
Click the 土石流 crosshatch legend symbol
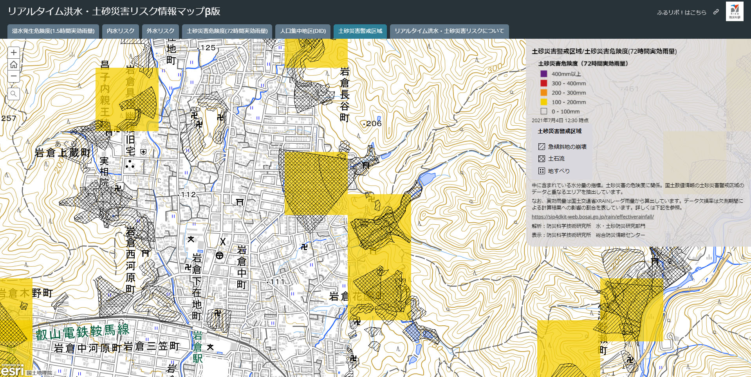(x=542, y=159)
